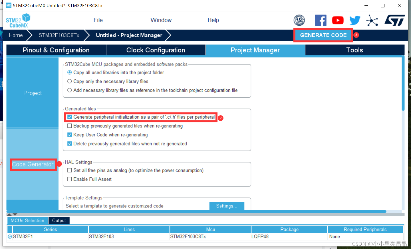
Task: Open the Help menu
Action: (213, 20)
